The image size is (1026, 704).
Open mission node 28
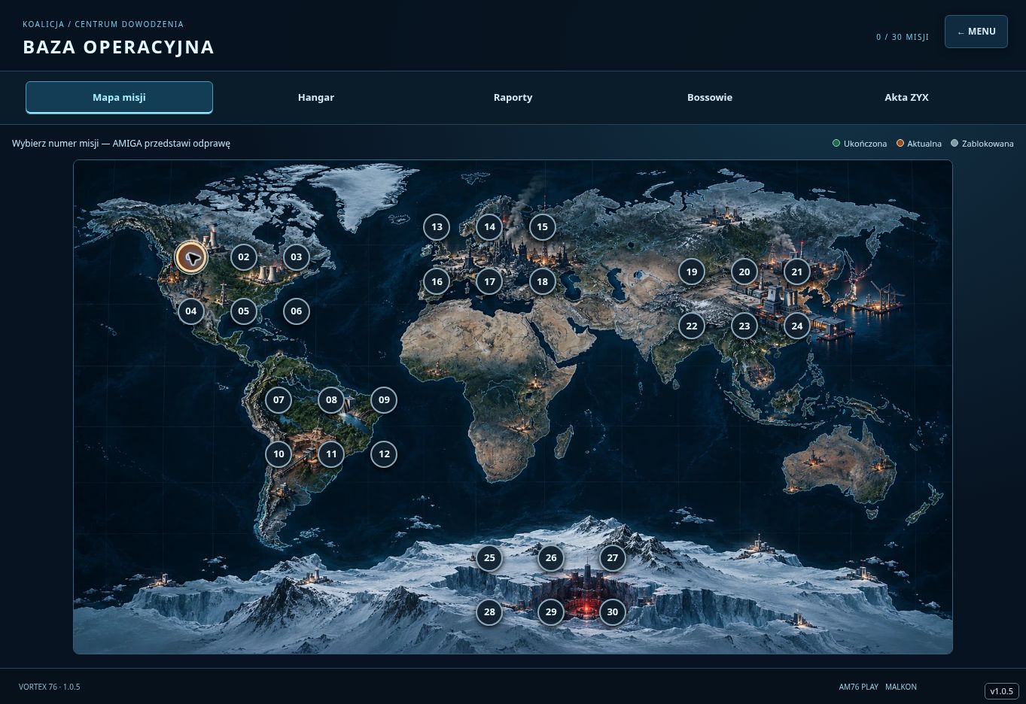[489, 612]
